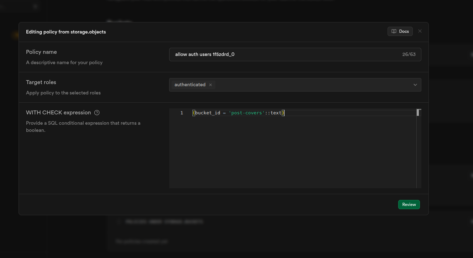Close the policy editing dialog
The width and height of the screenshot is (473, 258).
pos(420,31)
